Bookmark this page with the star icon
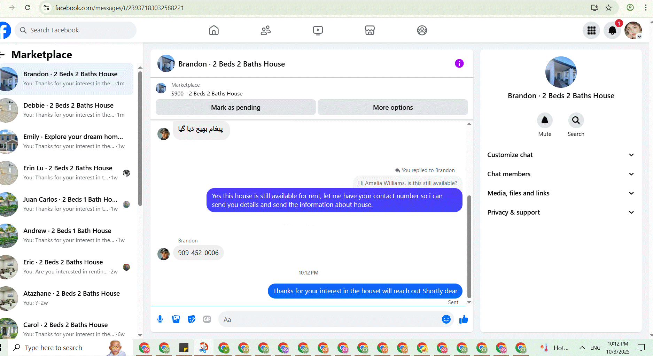The height and width of the screenshot is (356, 653). [x=608, y=8]
